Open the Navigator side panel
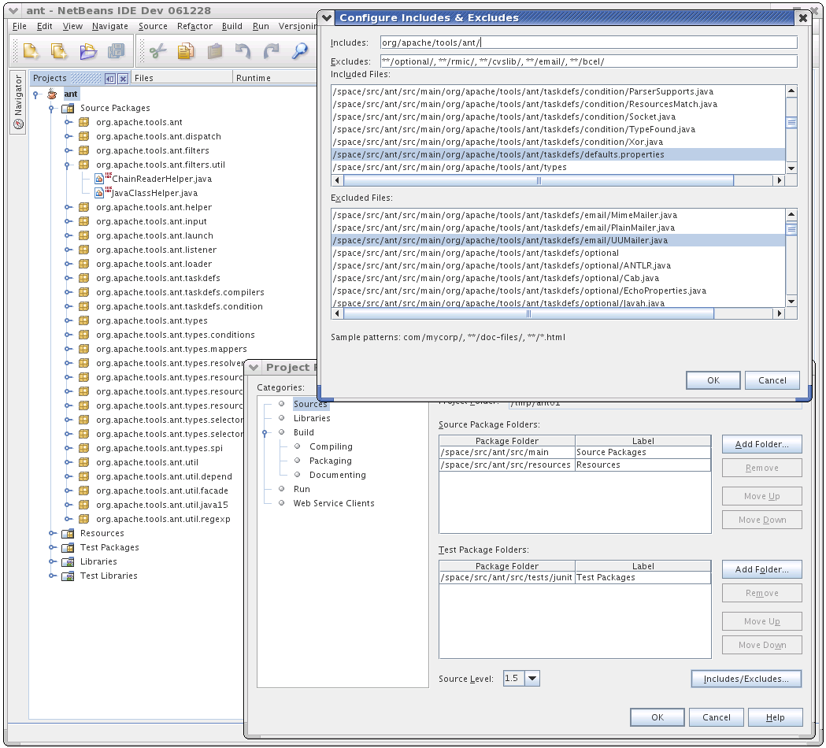826x748 pixels. (x=18, y=102)
